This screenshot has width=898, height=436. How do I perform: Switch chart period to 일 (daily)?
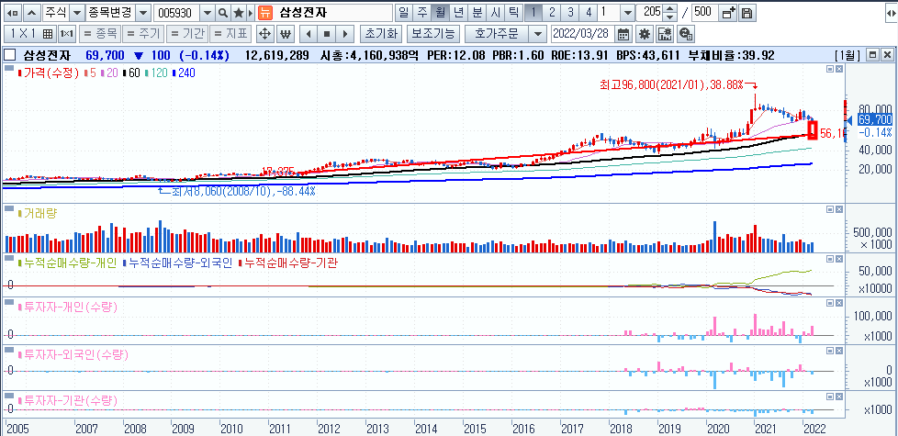click(404, 13)
